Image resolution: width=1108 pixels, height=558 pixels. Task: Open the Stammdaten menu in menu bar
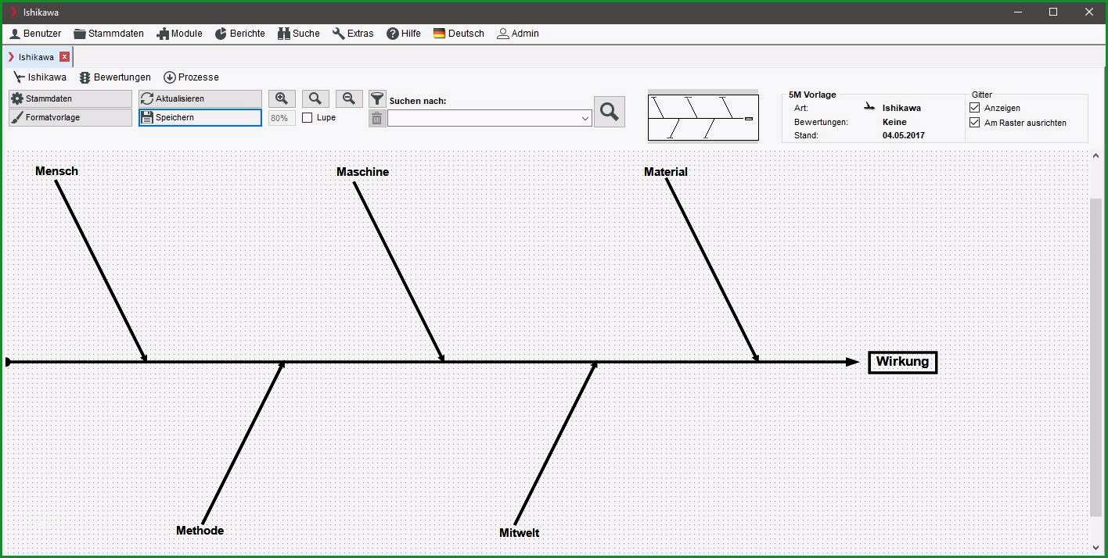(x=109, y=34)
